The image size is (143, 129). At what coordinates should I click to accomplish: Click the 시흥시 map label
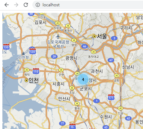(58, 84)
